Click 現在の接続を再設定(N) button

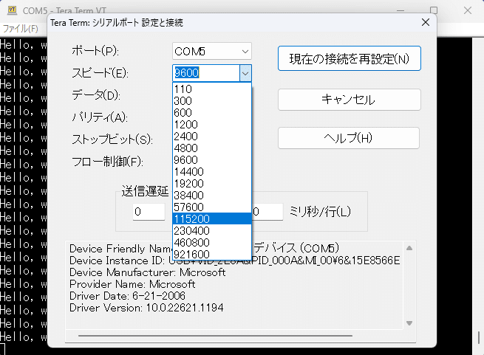(349, 58)
